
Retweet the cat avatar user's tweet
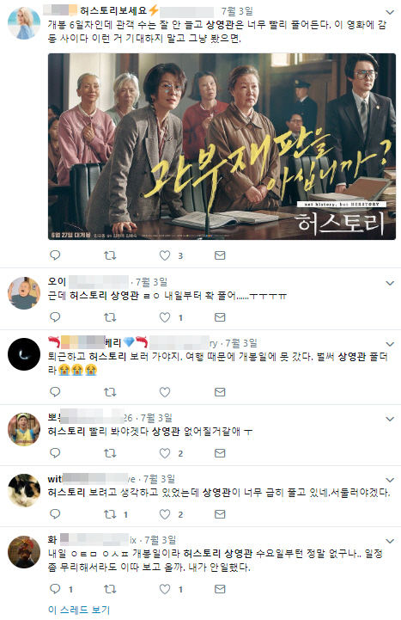(110, 514)
